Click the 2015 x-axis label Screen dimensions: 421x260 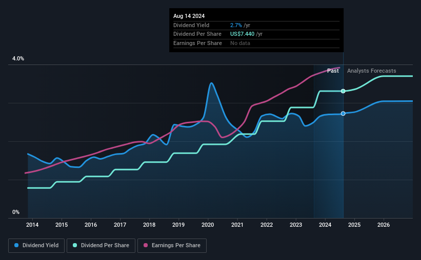tap(62, 225)
